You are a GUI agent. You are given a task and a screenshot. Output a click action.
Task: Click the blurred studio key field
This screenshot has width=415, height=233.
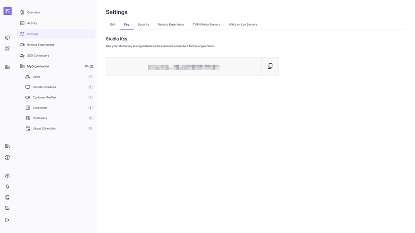(x=184, y=67)
